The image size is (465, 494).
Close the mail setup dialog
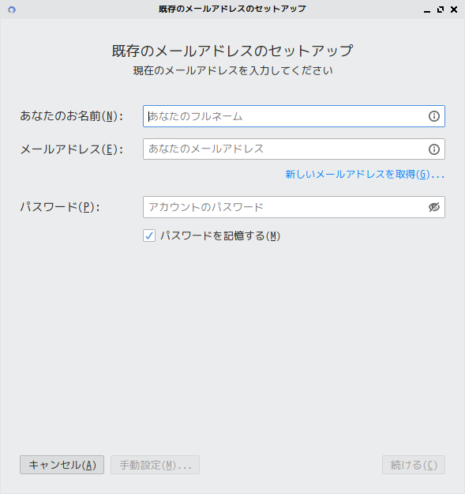pyautogui.click(x=454, y=9)
